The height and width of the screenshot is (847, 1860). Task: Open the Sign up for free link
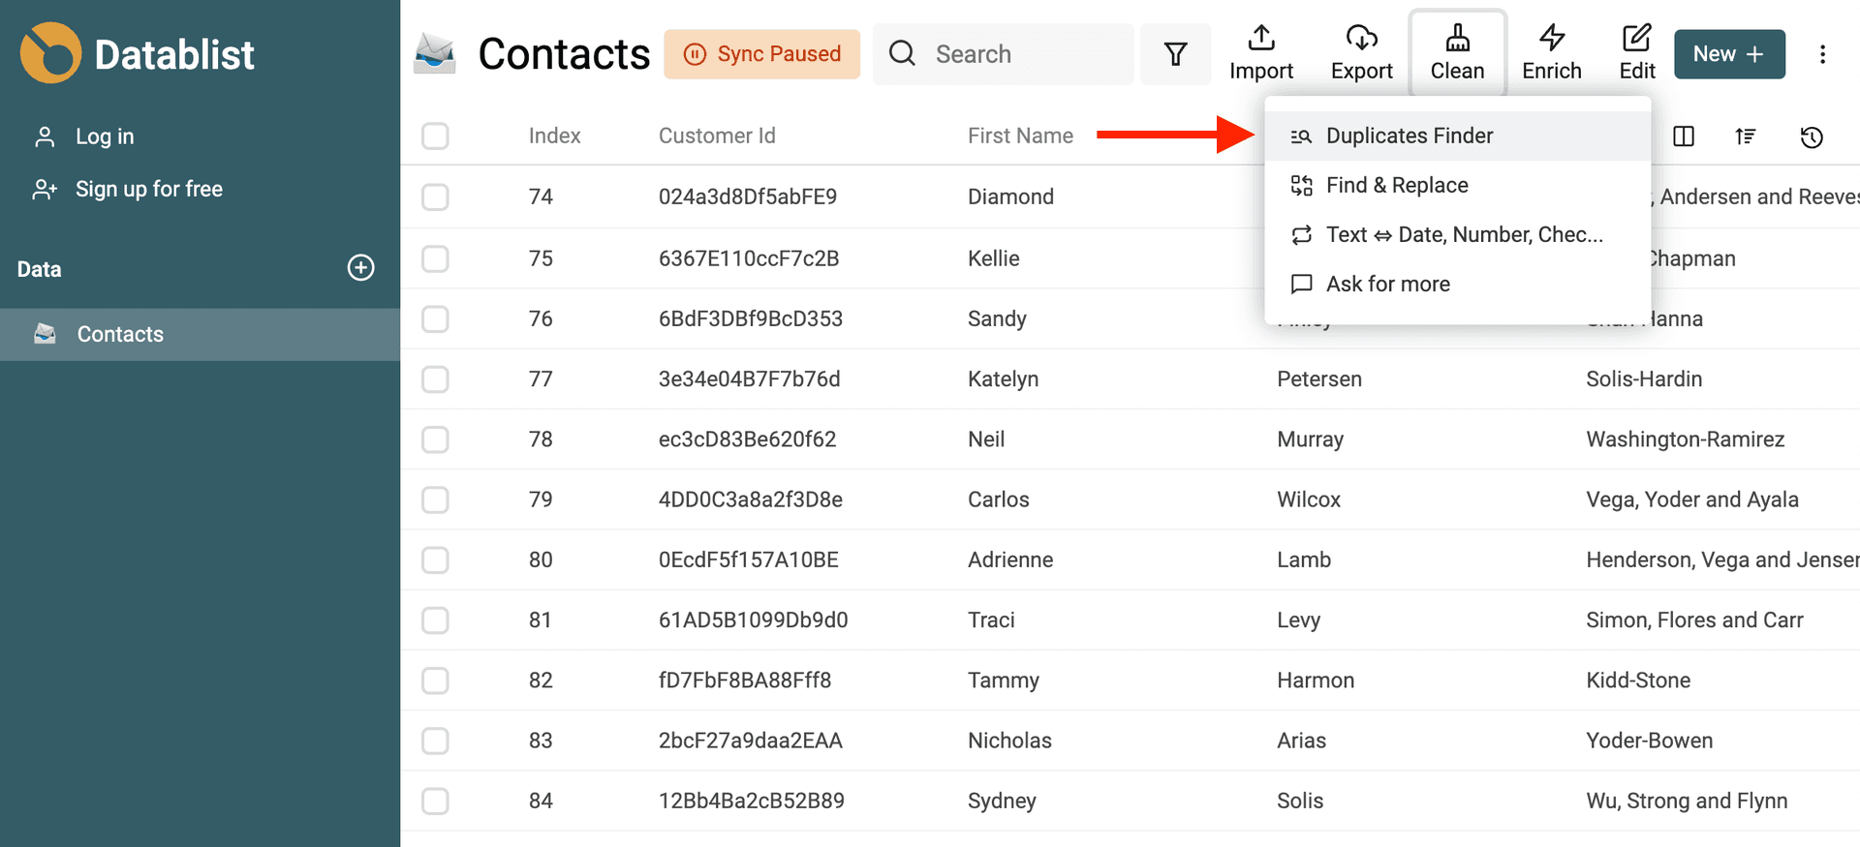pyautogui.click(x=149, y=189)
